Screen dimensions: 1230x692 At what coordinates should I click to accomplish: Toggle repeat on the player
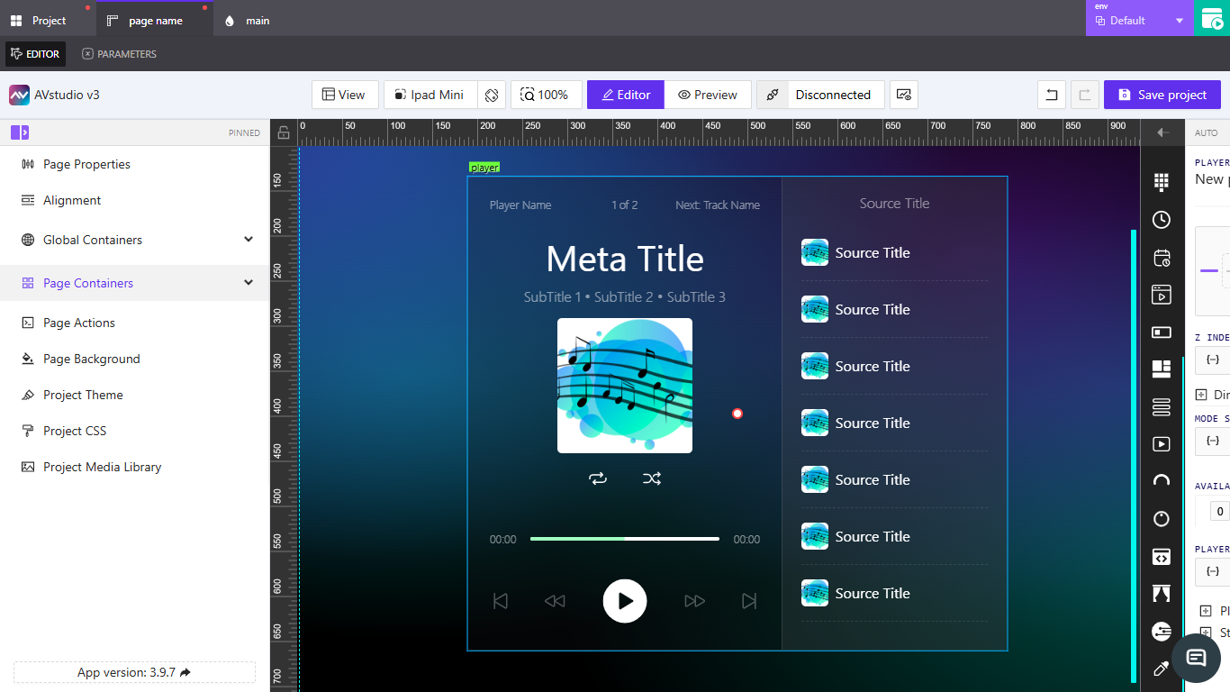click(x=598, y=478)
